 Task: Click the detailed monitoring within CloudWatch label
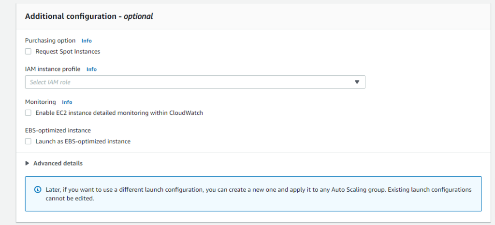[x=119, y=113]
